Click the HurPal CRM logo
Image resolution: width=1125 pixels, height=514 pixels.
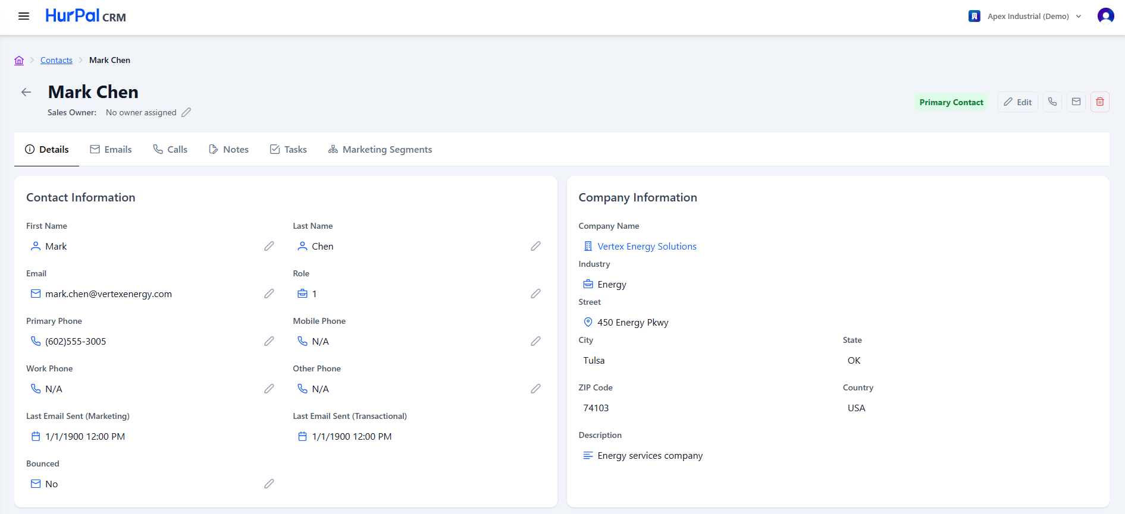pos(86,16)
